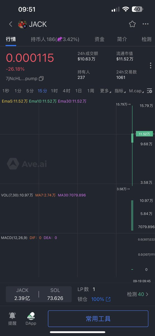
Task: Tap the 常用工具 button
Action: (x=98, y=319)
